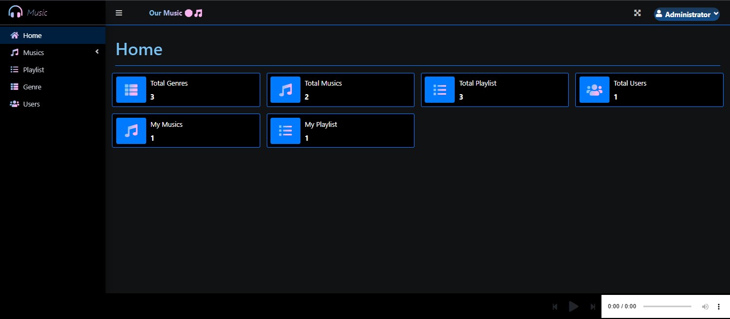This screenshot has height=319, width=730.
Task: Expand the Musics submenu arrow
Action: (97, 52)
